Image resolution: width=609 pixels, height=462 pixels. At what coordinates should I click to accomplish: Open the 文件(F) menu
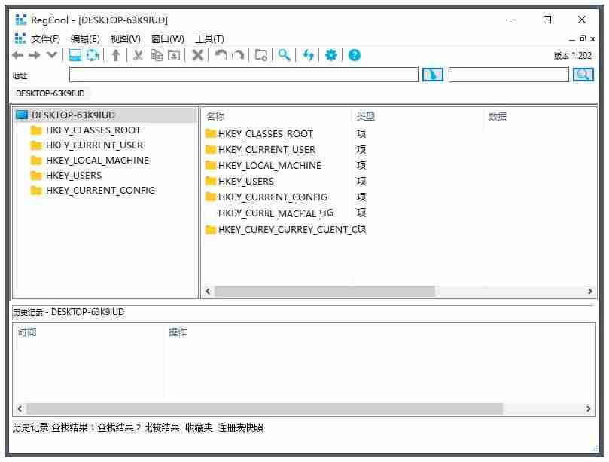[x=45, y=39]
